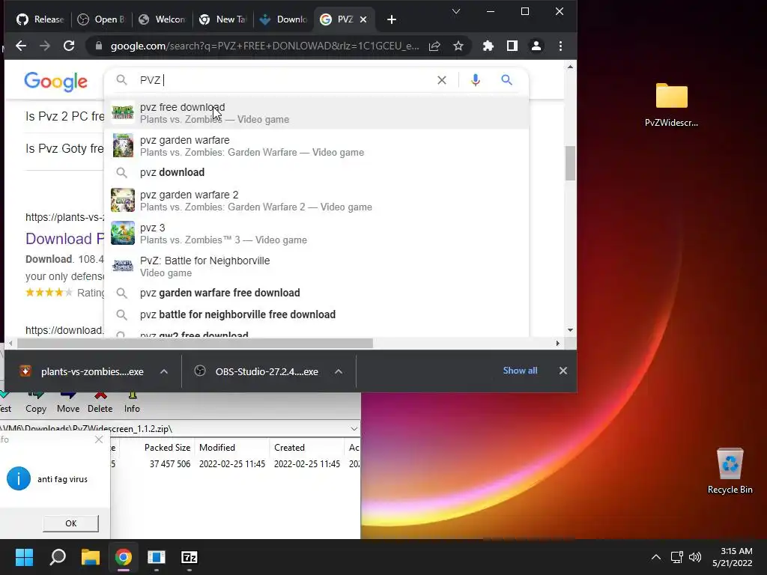Open the Chrome side panel icon
The width and height of the screenshot is (767, 575).
[x=512, y=46]
